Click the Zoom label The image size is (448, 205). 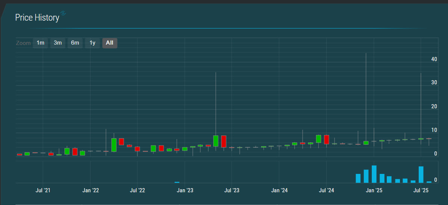(23, 43)
